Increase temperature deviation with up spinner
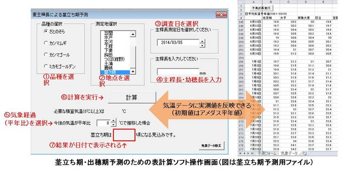Screen dimensions: 342x172 coord(113,121)
